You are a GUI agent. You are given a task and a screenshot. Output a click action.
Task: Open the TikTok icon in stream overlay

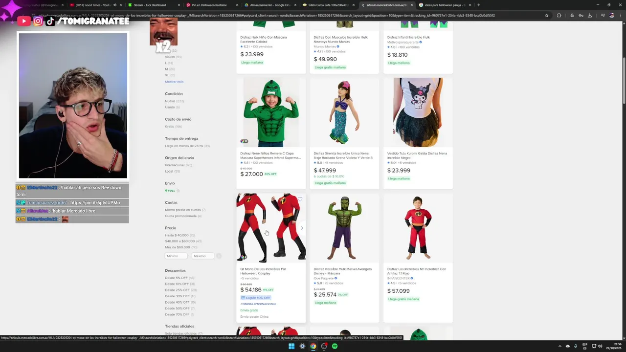coord(50,21)
